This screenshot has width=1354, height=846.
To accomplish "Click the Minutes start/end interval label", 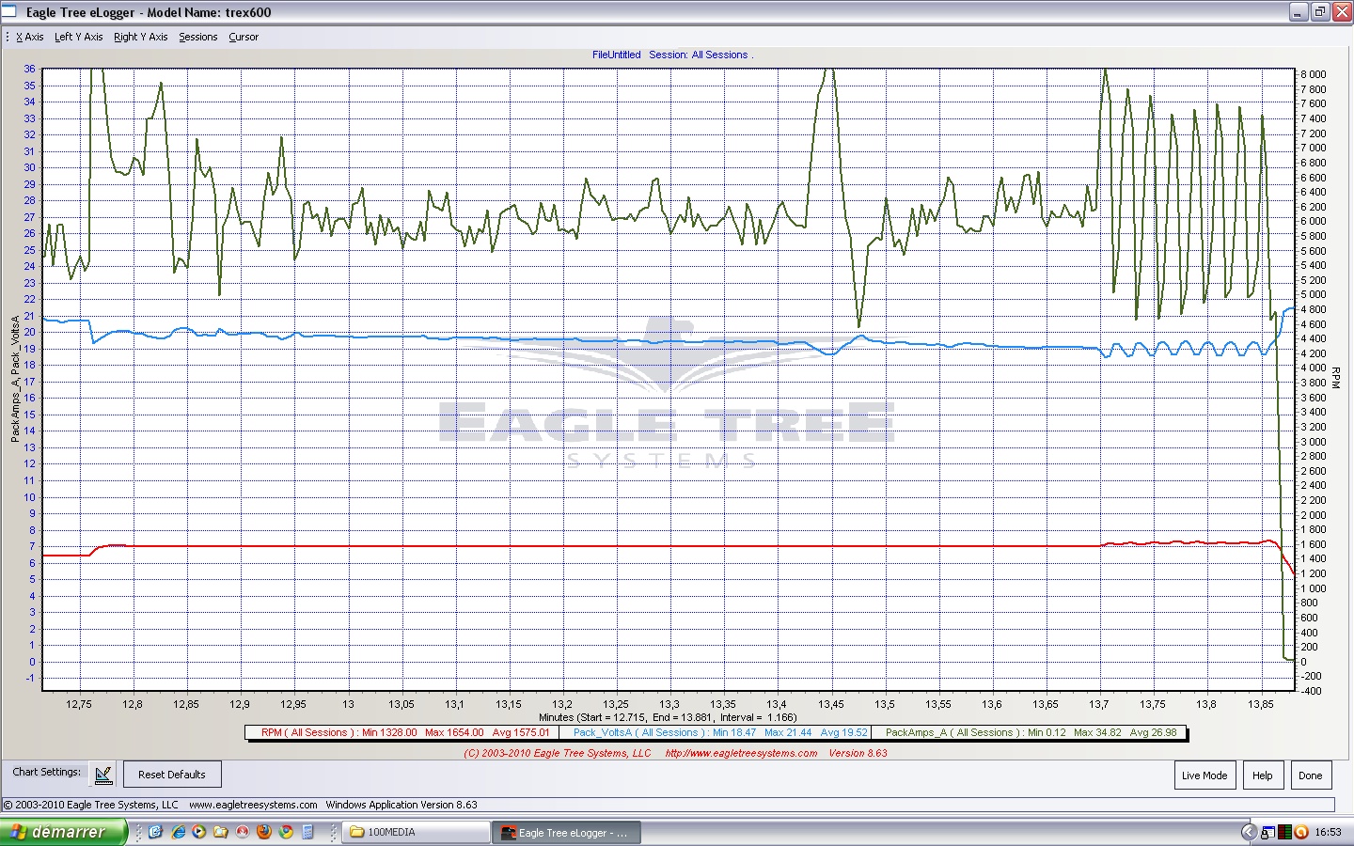I will pyautogui.click(x=668, y=717).
